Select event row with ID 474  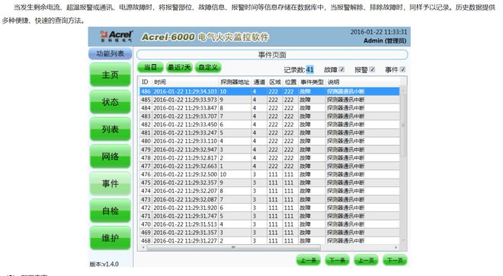pyautogui.click(x=270, y=191)
